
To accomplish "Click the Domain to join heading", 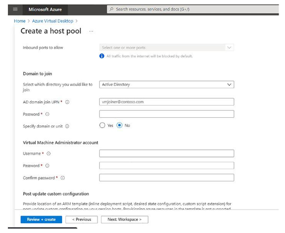I will point(37,74).
